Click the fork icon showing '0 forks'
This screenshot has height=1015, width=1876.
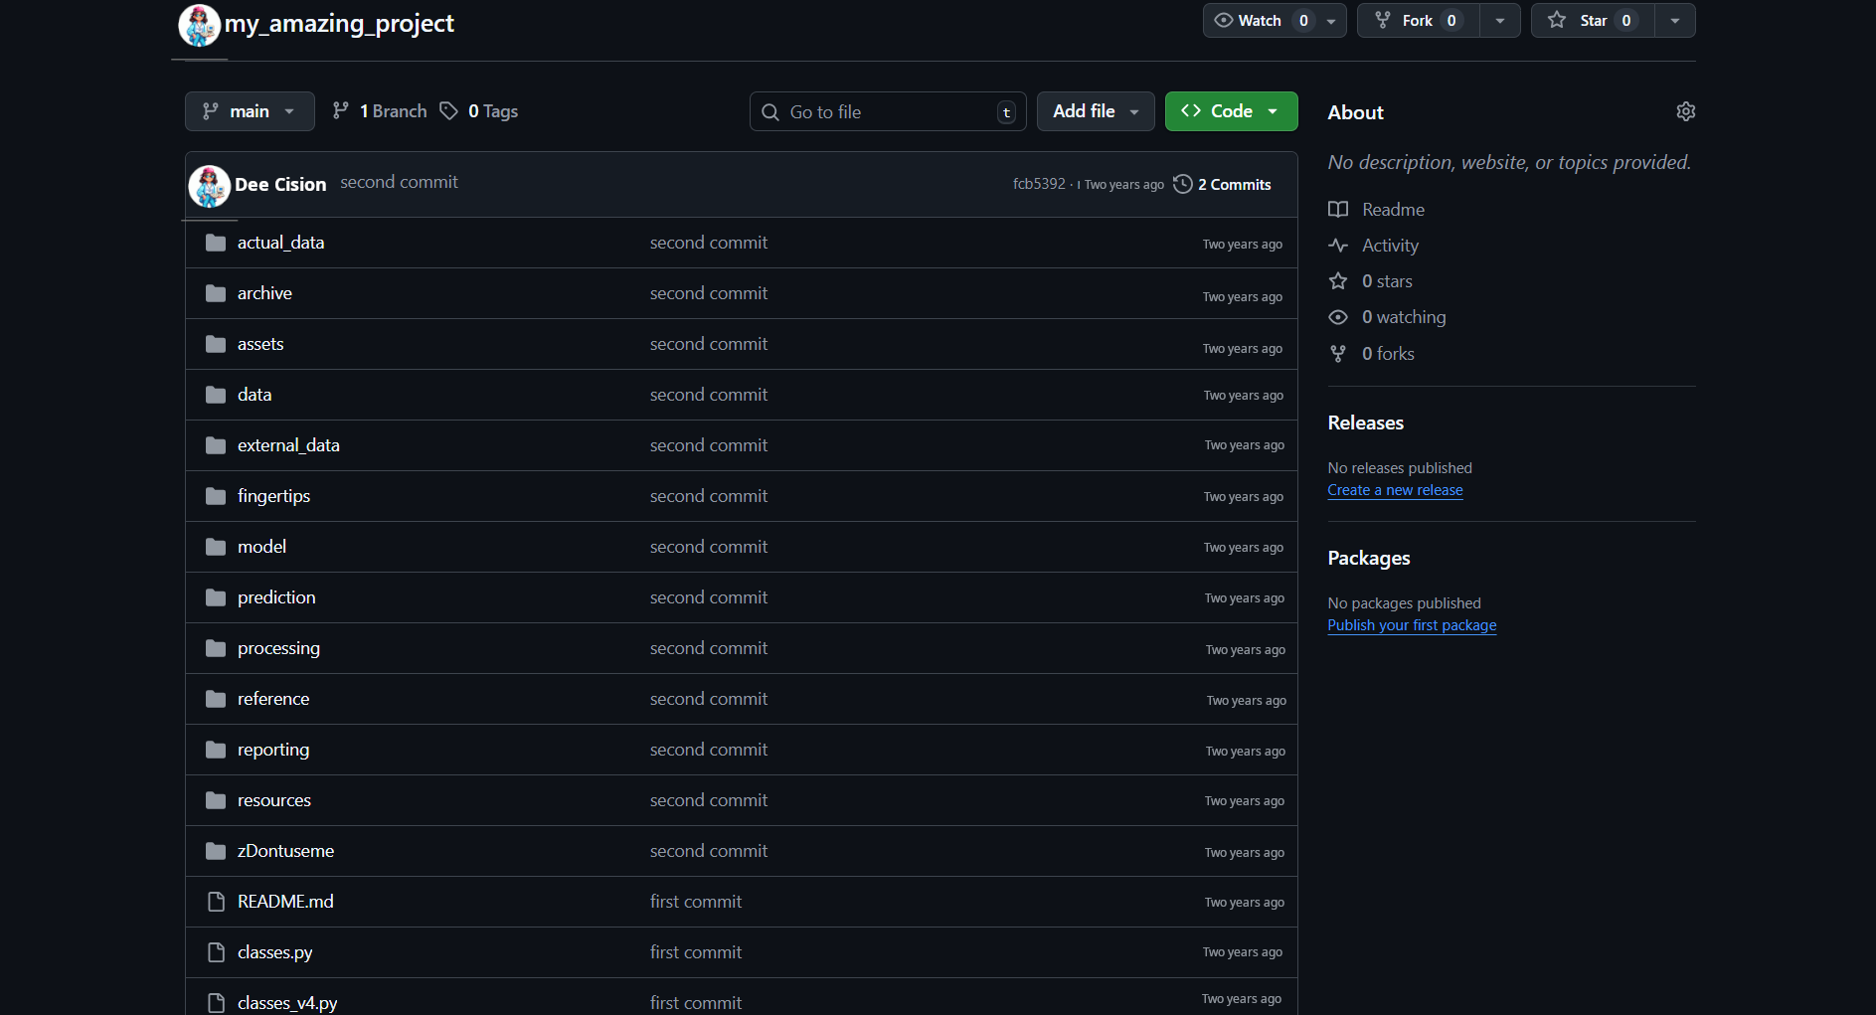click(x=1338, y=353)
